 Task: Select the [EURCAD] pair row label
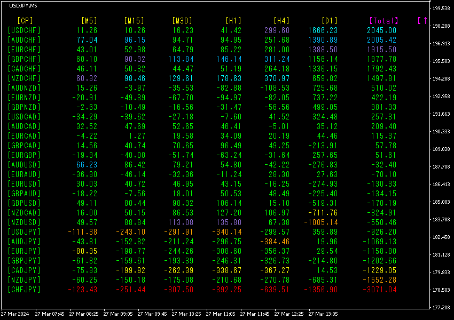[x=24, y=136]
